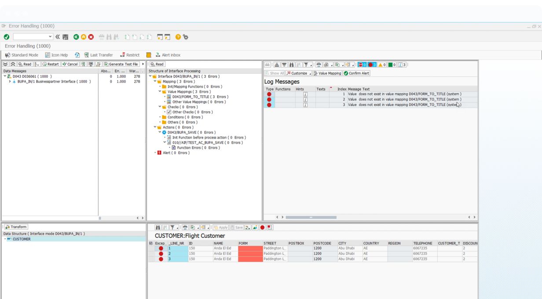Click the Expand All double-chevron icon in Data Messages
This screenshot has height=299, width=542.
pyautogui.click(x=5, y=64)
